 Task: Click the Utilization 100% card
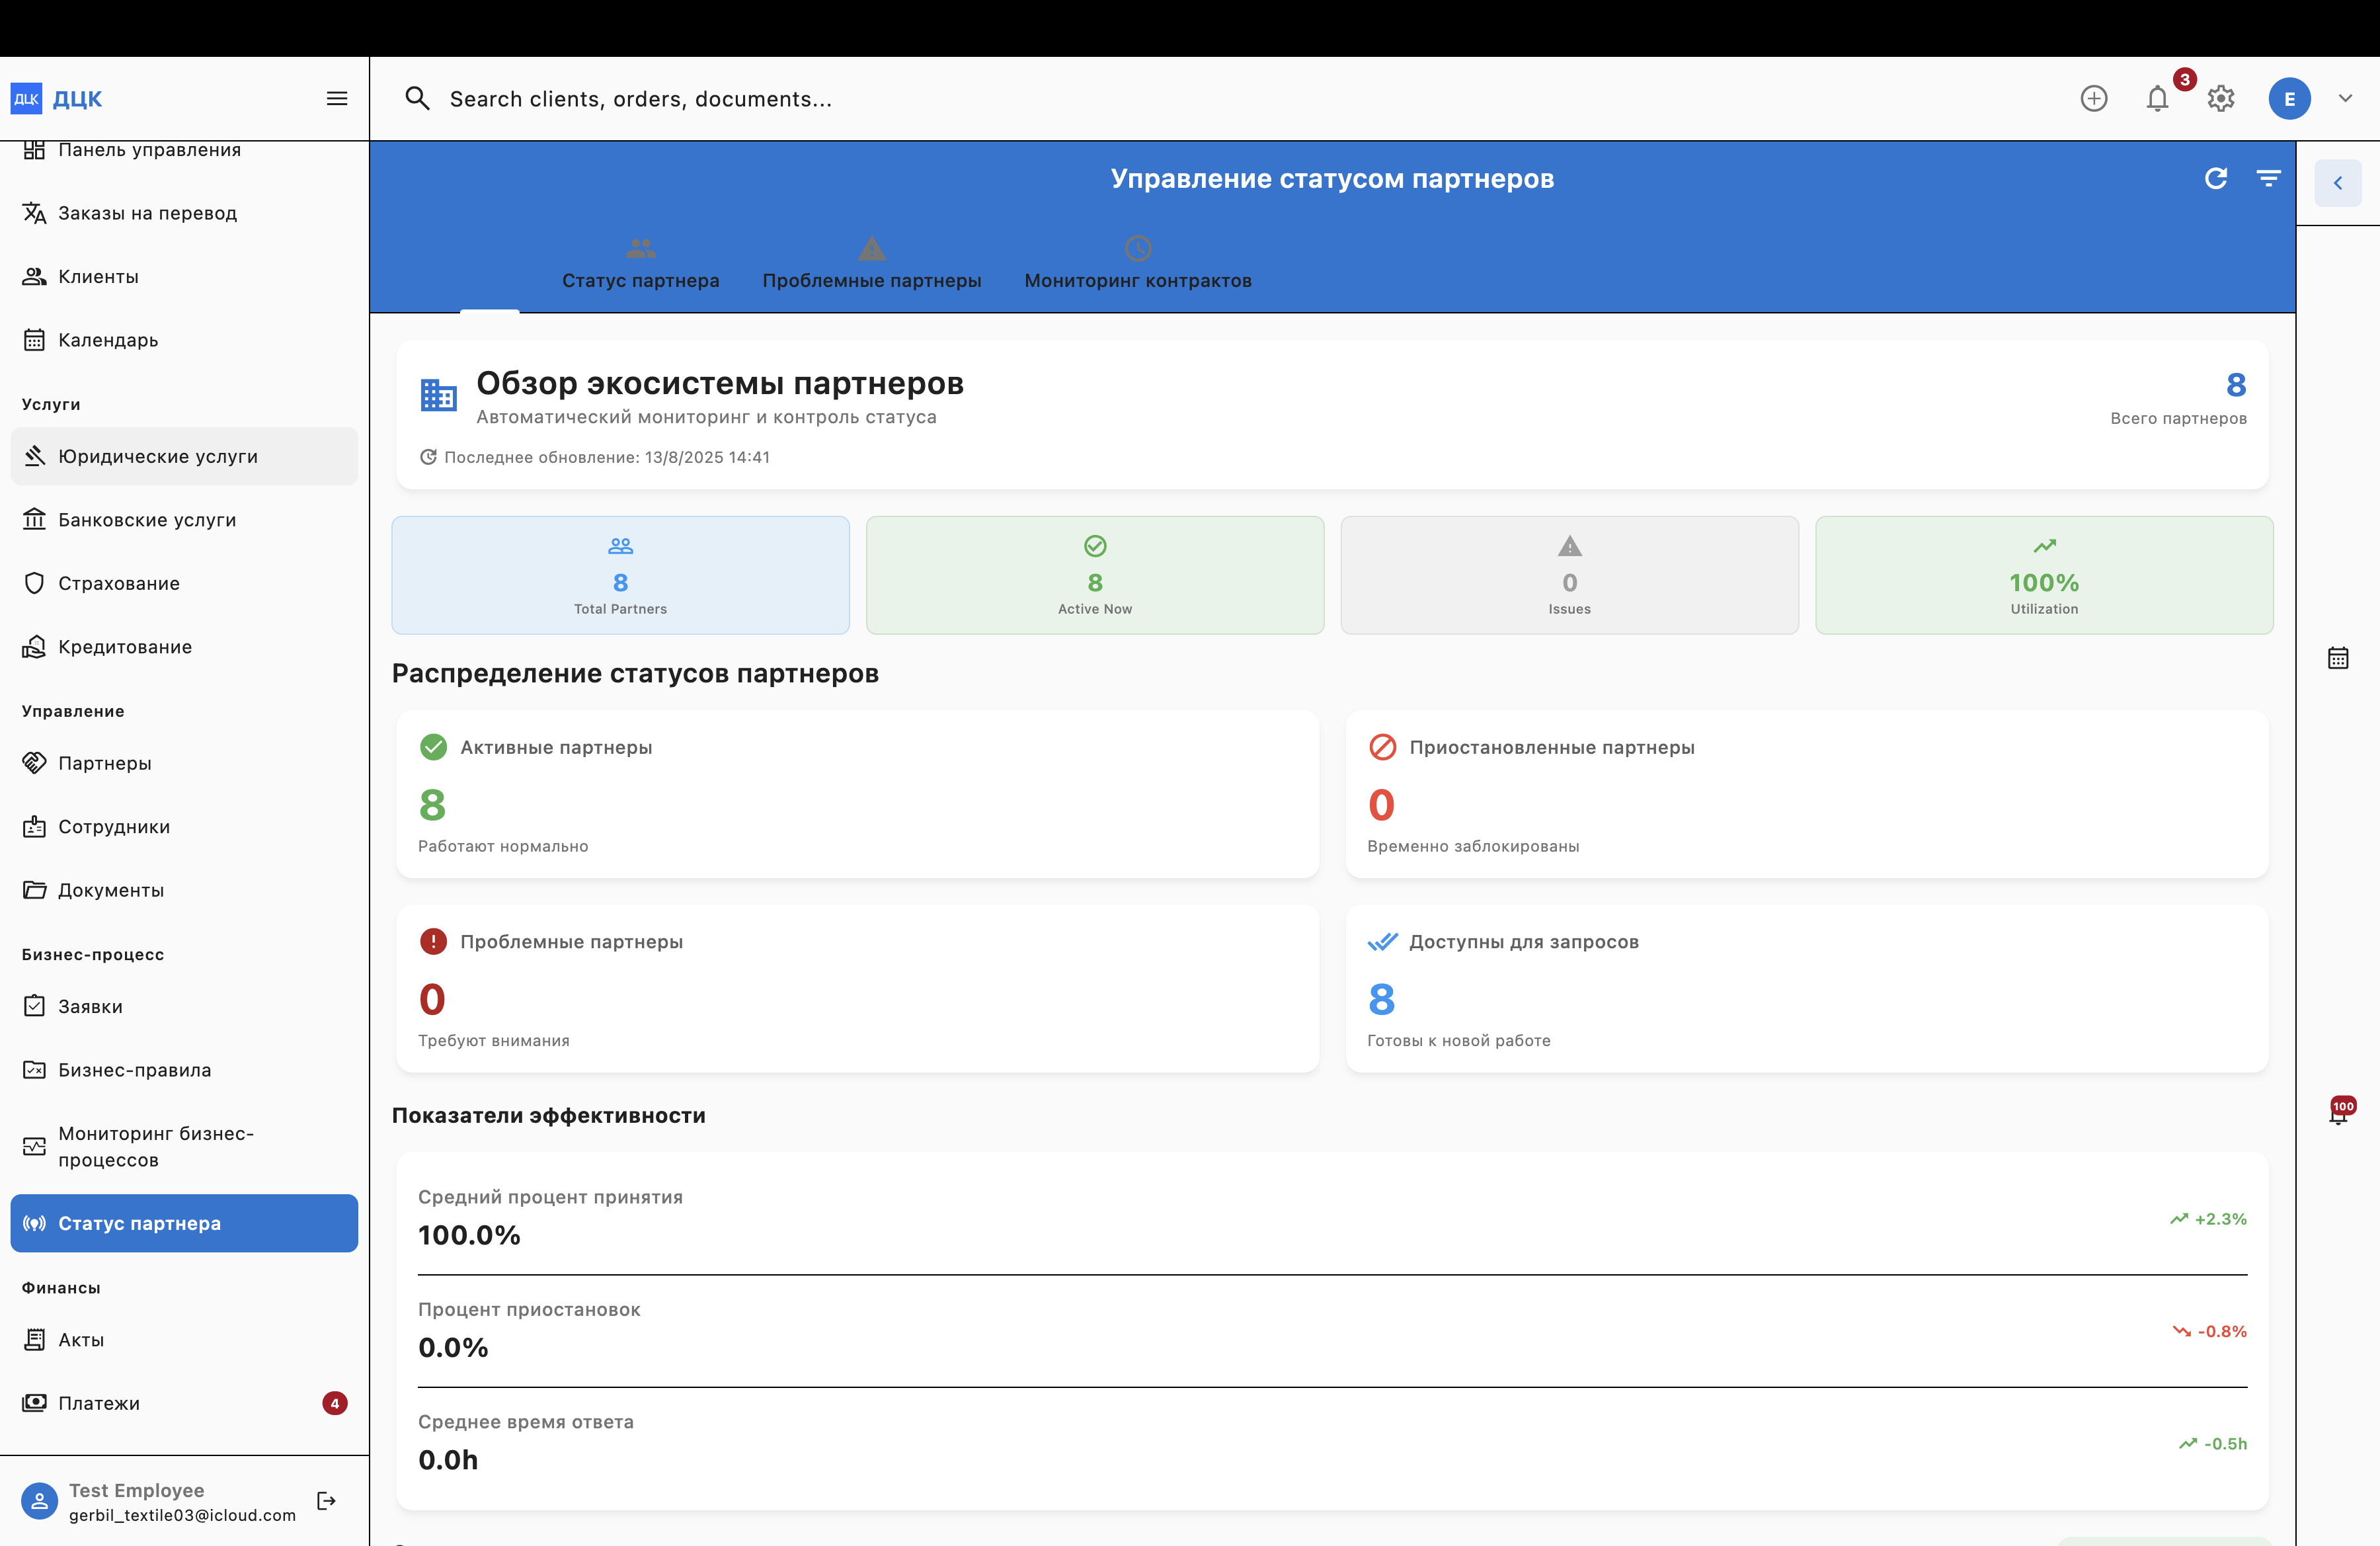point(2043,575)
